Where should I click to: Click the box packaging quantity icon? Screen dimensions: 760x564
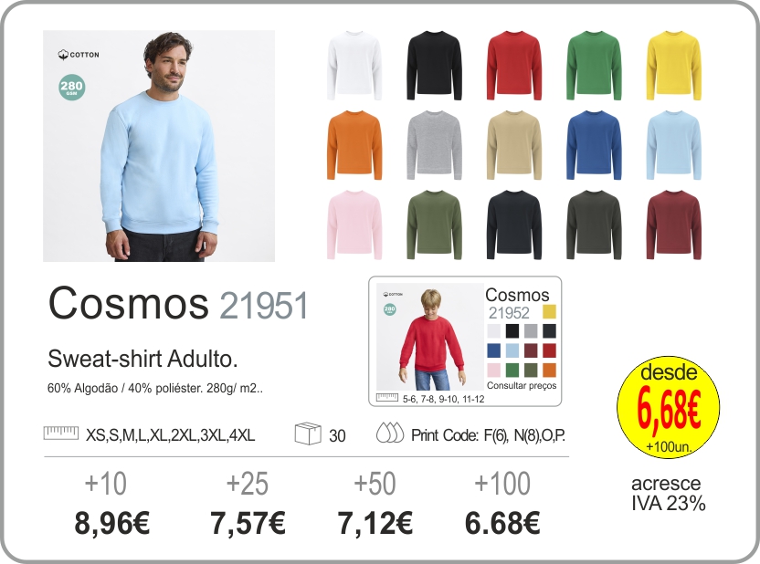[x=308, y=433]
